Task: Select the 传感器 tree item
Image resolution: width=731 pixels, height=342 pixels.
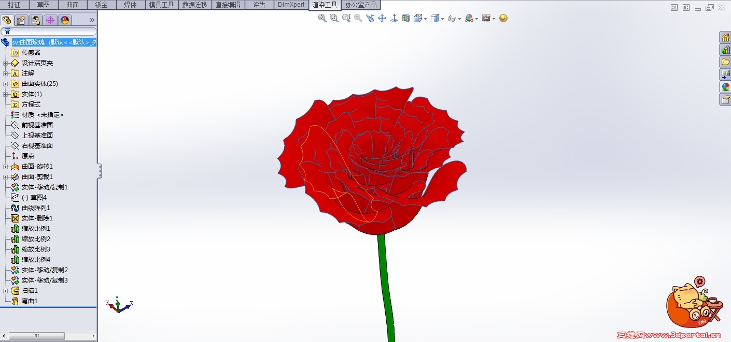Action: point(31,53)
